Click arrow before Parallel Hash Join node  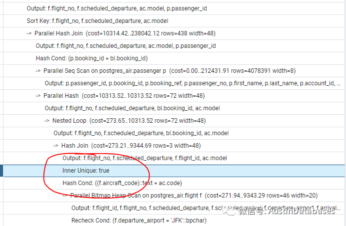[29, 33]
